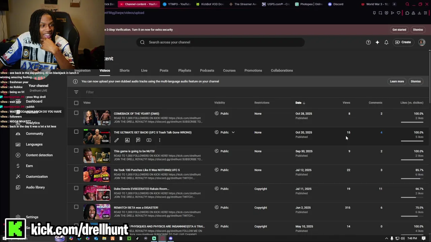Switch to the Podcasts tab
Viewport: 431px width, 242px height.
[x=207, y=71]
